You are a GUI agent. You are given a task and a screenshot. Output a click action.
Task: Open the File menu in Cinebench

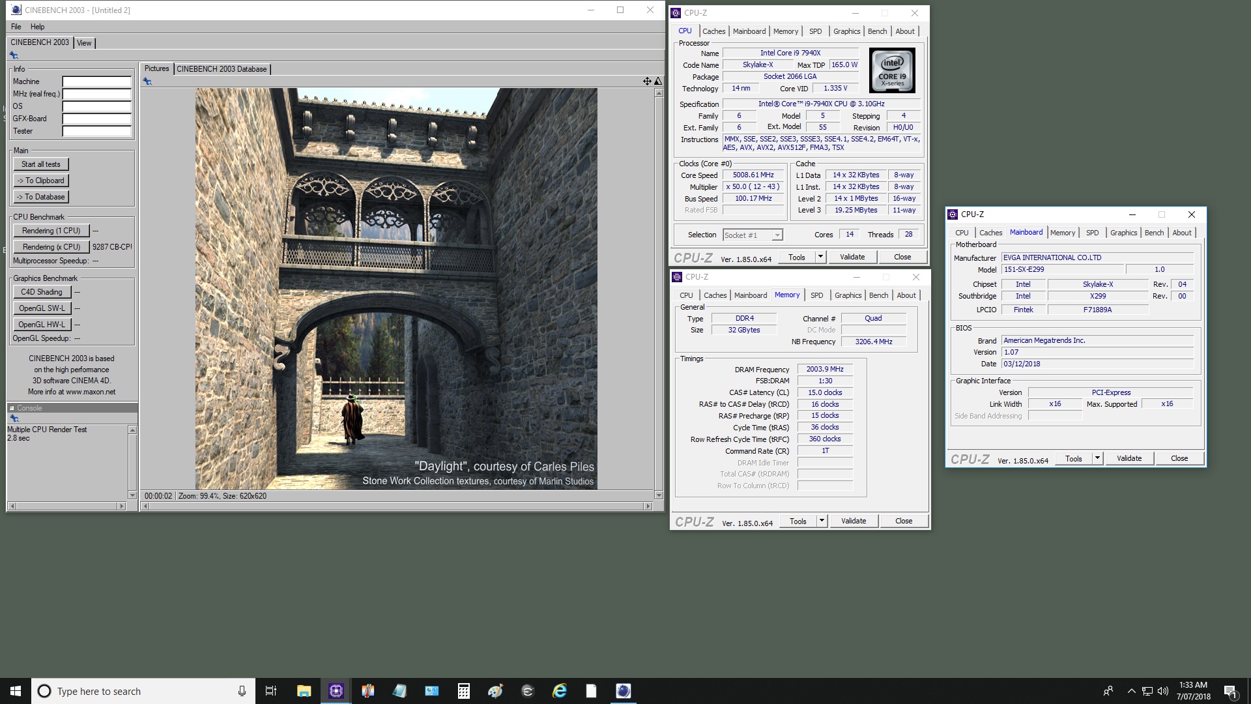coord(16,27)
